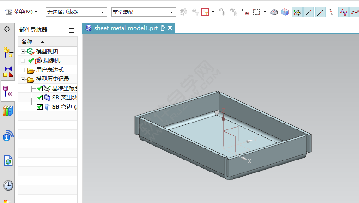Open the Assembly Navigator sidebar tab
Screen dimensions: 359x203
click(x=8, y=52)
